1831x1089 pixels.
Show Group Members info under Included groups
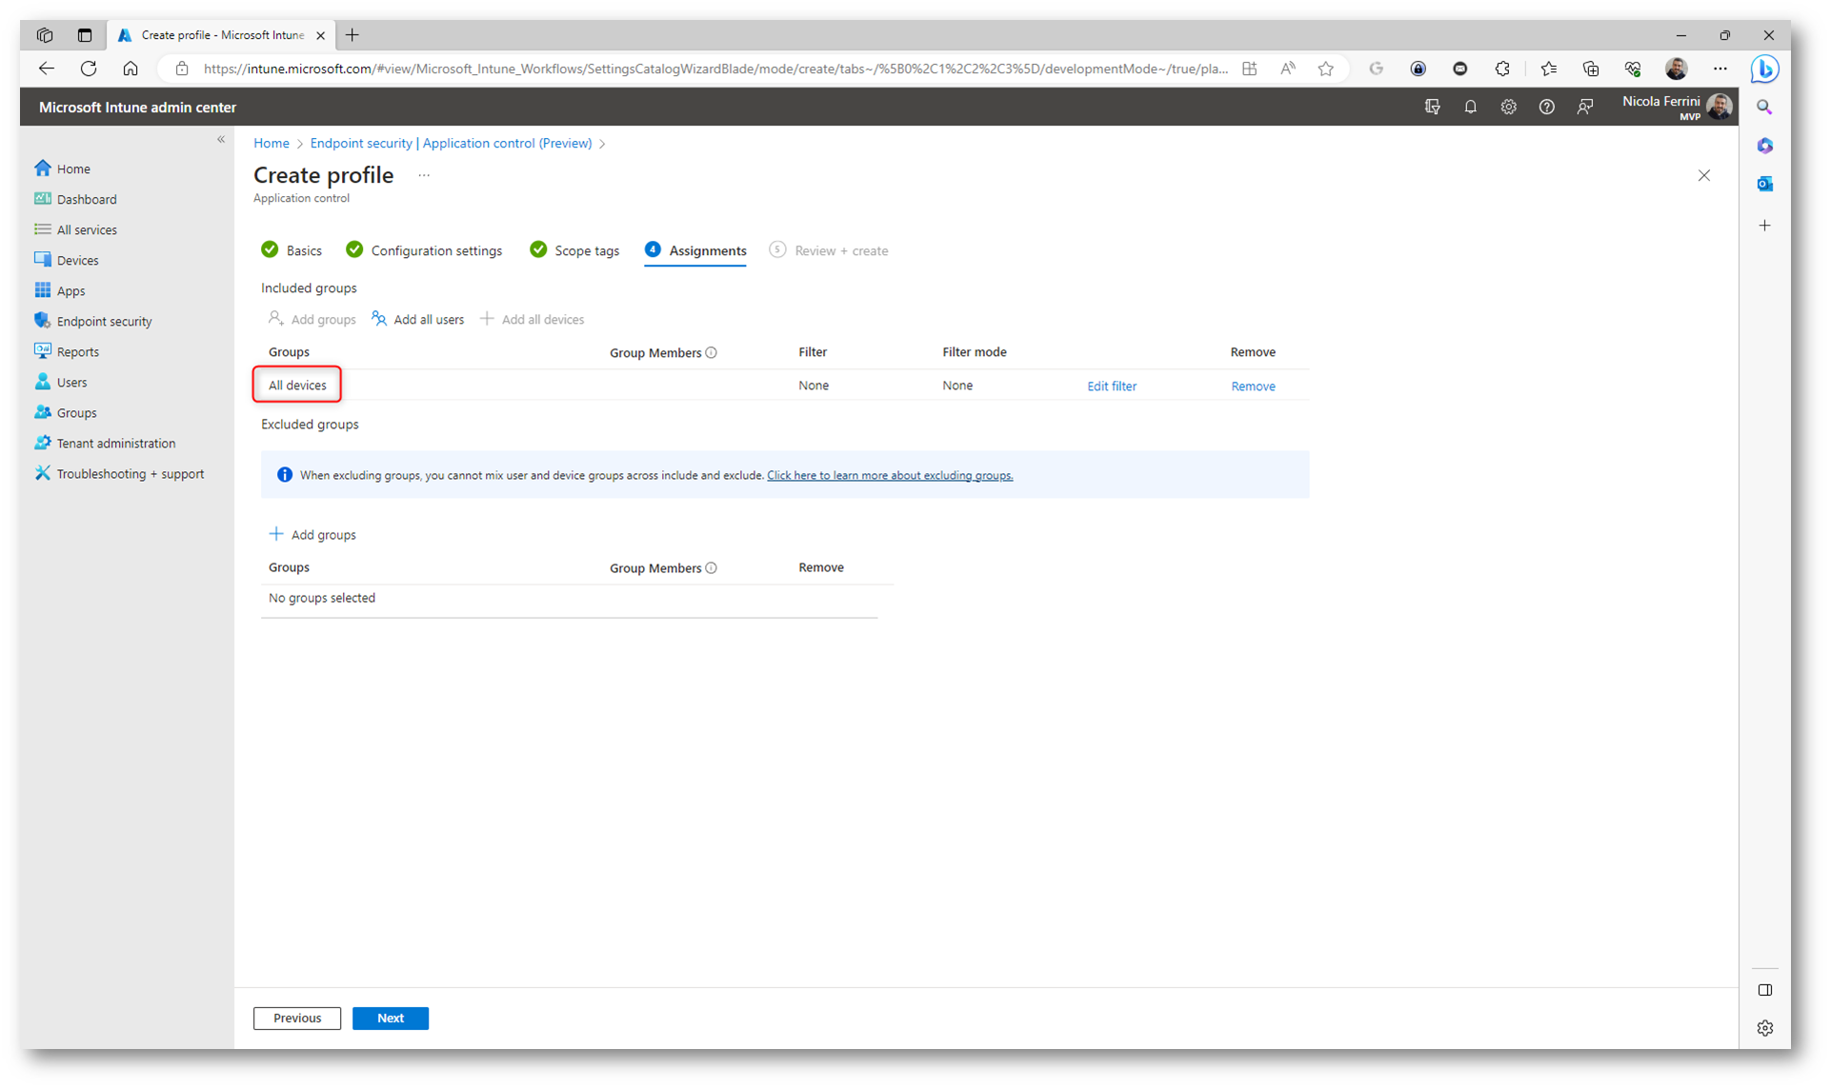tap(712, 352)
